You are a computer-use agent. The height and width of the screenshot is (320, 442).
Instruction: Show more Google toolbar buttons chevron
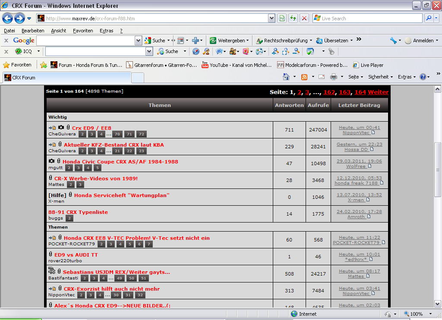359,39
